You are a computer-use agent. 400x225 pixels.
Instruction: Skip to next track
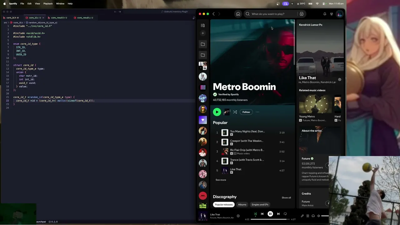[x=278, y=214]
